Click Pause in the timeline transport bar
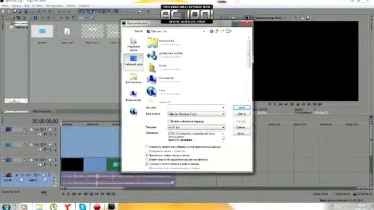Viewport: 374px width, 210px height. point(86,194)
